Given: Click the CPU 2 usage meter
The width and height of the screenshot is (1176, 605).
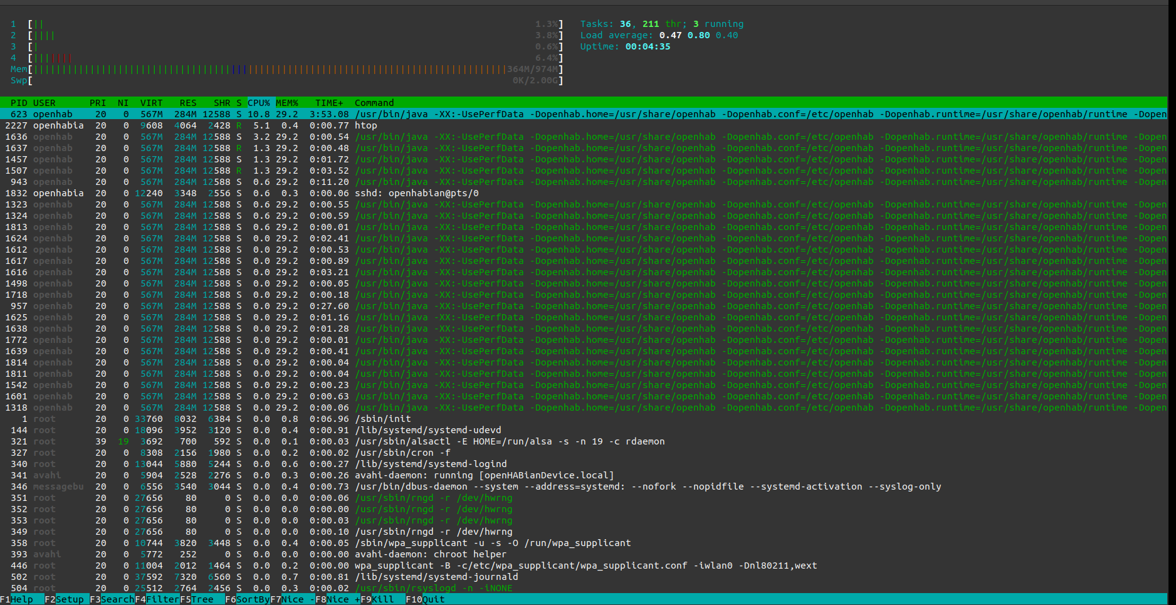Looking at the screenshot, I should click(286, 35).
